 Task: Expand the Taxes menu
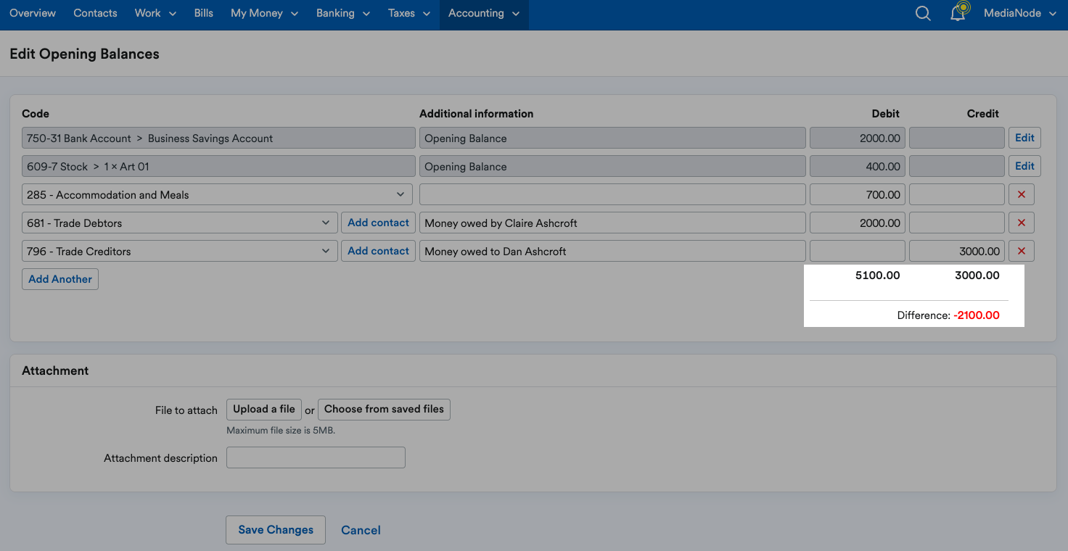409,13
